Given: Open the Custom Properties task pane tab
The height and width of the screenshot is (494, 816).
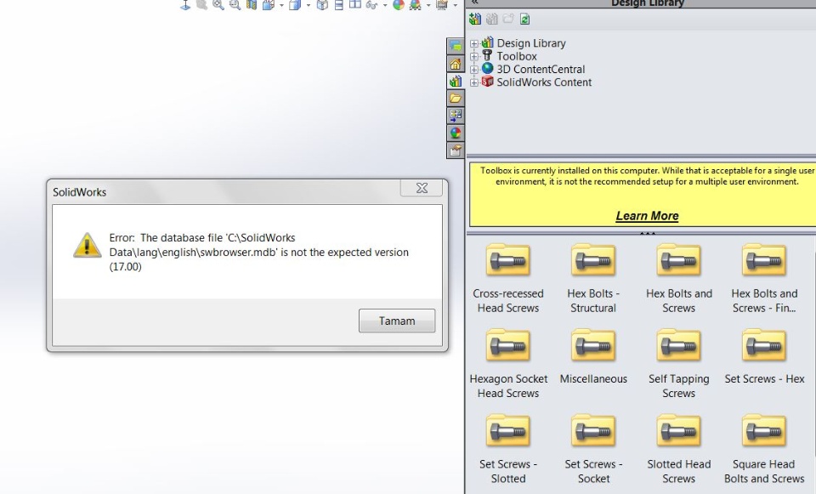Looking at the screenshot, I should point(456,150).
